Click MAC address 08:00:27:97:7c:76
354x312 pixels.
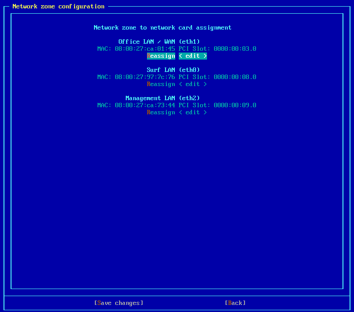pyautogui.click(x=145, y=77)
